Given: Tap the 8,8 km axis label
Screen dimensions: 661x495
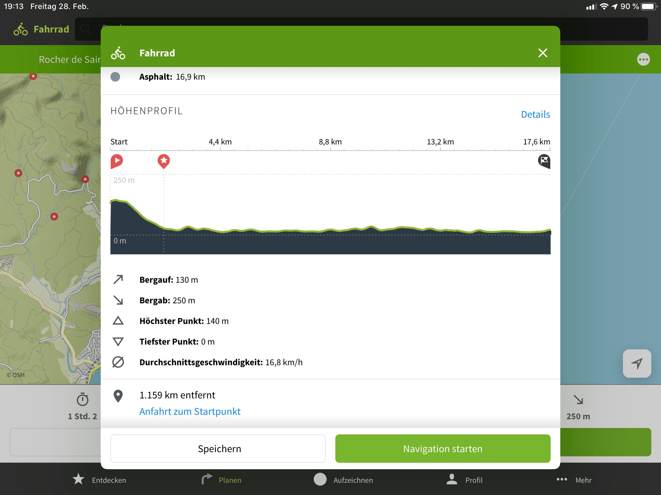Looking at the screenshot, I should tap(330, 142).
